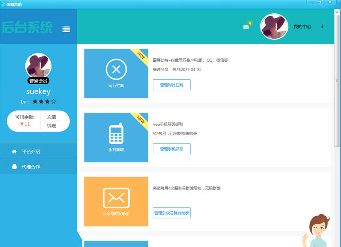Click the scrollbar up arrow
The height and width of the screenshot is (247, 341).
tap(337, 12)
